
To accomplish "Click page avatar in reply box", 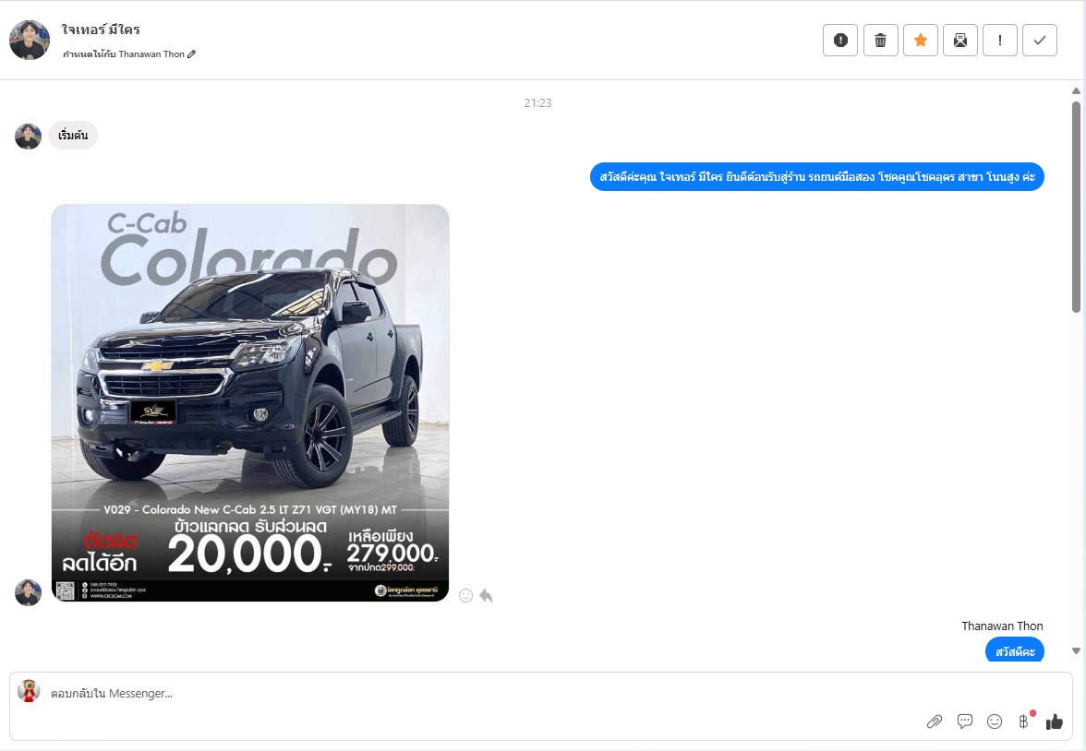I will pos(29,691).
